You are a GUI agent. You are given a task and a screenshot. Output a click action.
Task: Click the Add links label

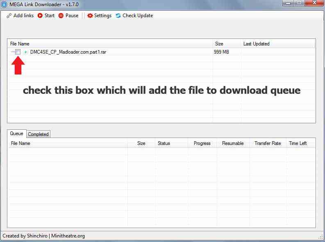point(23,16)
